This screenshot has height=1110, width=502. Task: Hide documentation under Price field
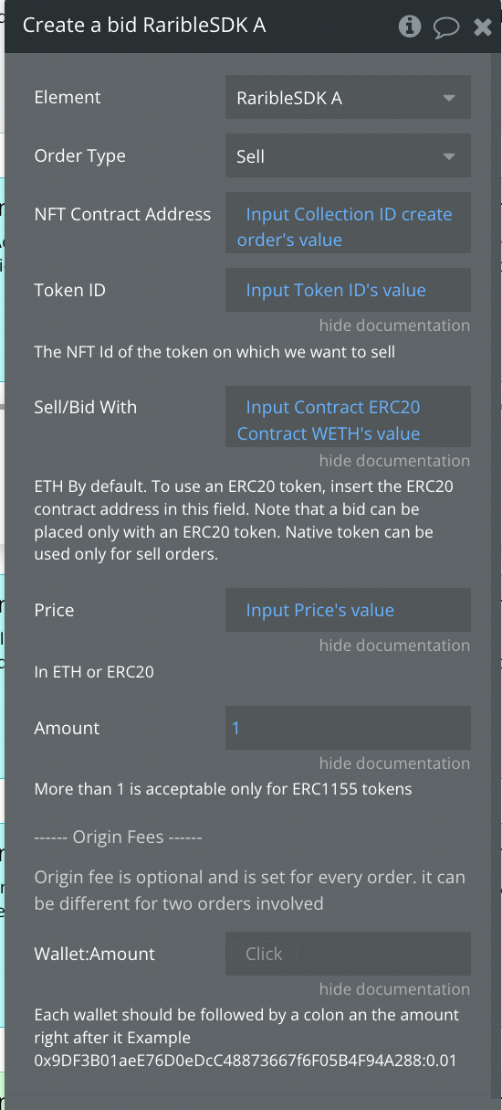click(394, 646)
